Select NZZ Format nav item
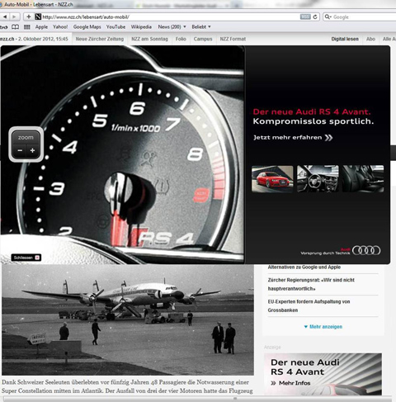The height and width of the screenshot is (402, 396). [x=233, y=39]
